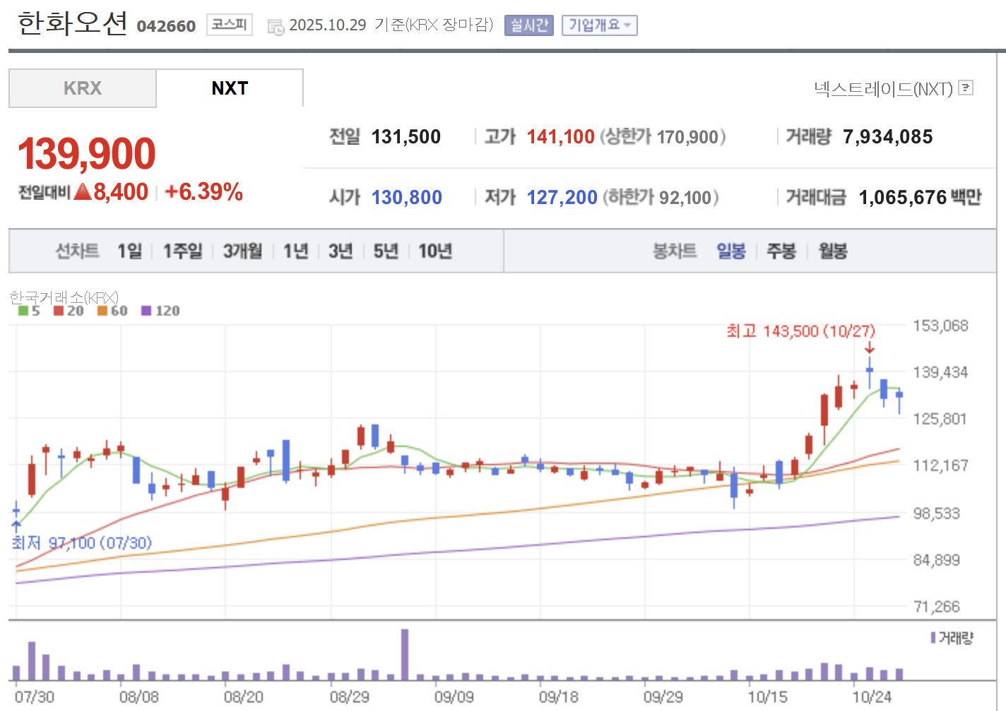Viewport: 1006px width, 711px height.
Task: Click the 153,068 price axis label
Action: point(940,325)
